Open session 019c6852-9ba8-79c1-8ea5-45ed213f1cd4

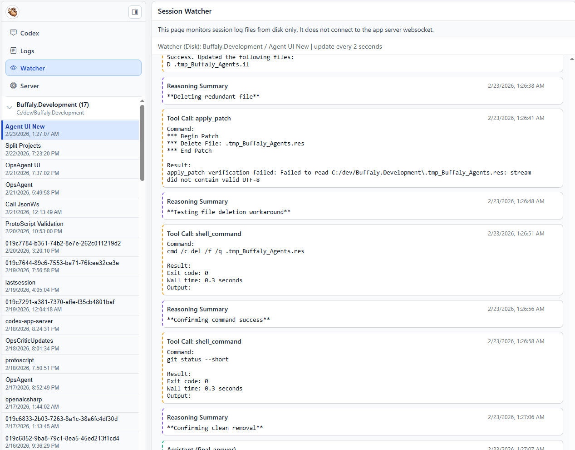pos(70,442)
